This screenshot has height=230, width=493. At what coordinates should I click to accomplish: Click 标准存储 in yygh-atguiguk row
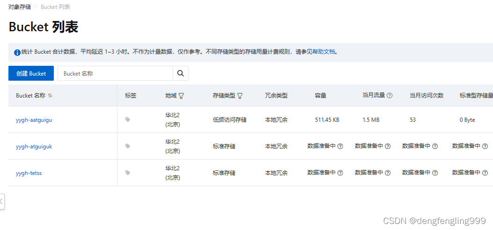coord(224,146)
